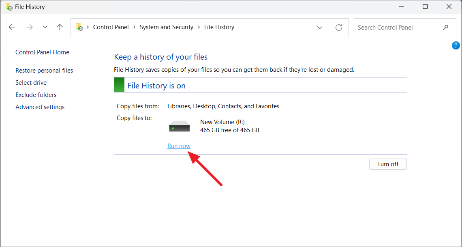The height and width of the screenshot is (247, 462).
Task: Click the 'Copy files from:' label
Action: pos(138,106)
